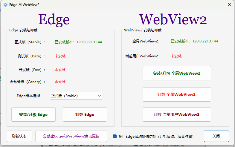
Task: Click the 刷新状态 button
Action: pos(19,136)
